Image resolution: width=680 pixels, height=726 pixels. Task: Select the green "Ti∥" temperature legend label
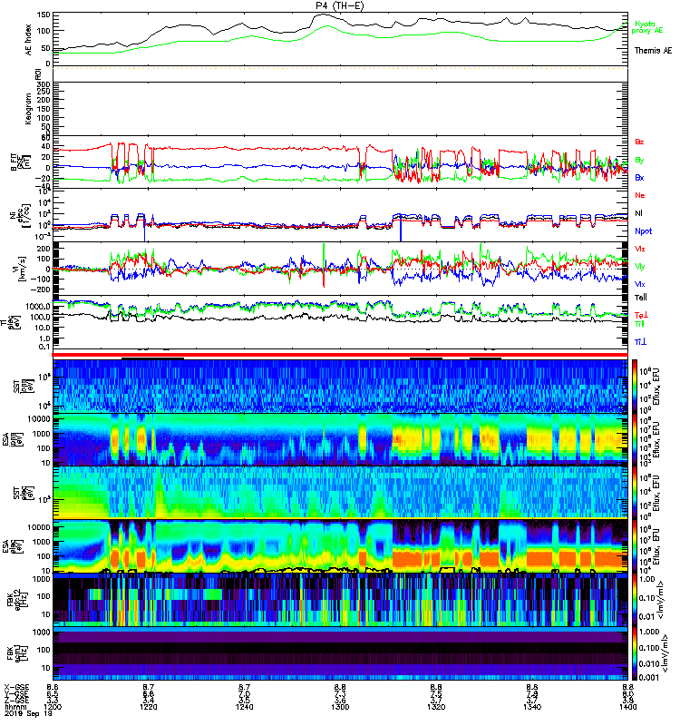tap(639, 324)
